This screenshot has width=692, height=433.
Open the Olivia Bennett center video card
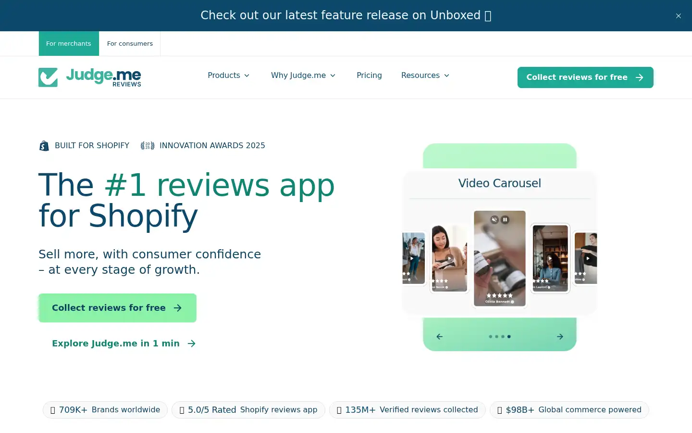coord(500,258)
